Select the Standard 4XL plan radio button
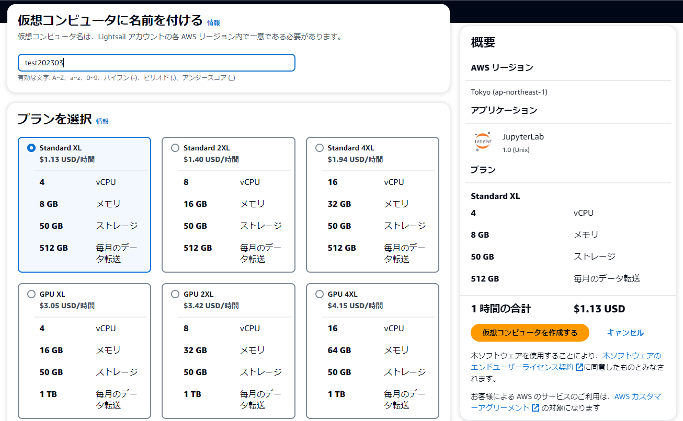This screenshot has height=421, width=683. (320, 148)
